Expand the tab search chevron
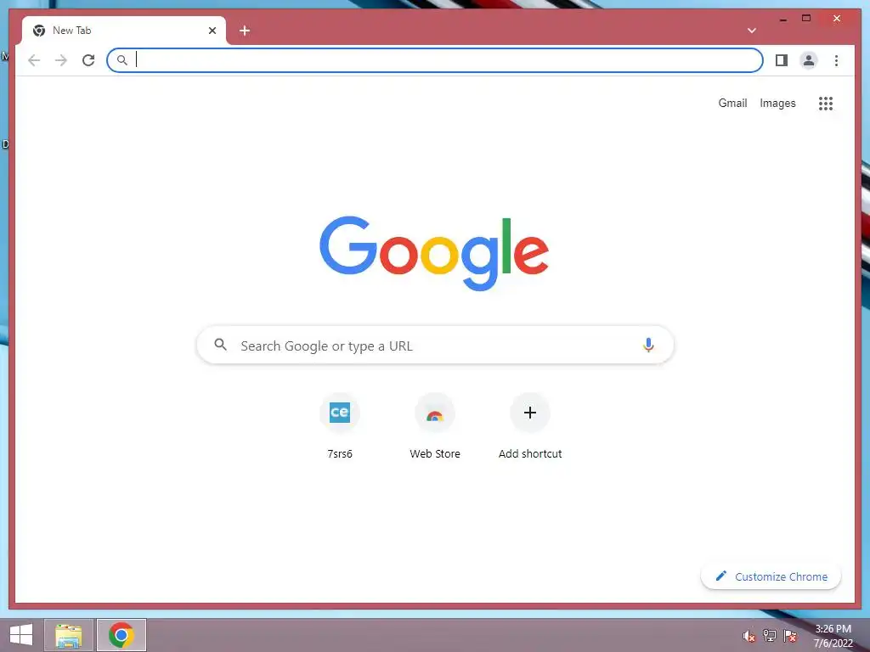Viewport: 870px width, 652px height. [752, 31]
